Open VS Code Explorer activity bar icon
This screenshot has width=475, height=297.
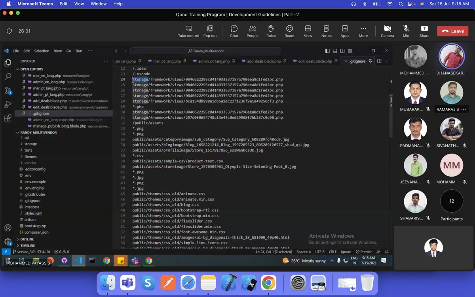point(8,63)
